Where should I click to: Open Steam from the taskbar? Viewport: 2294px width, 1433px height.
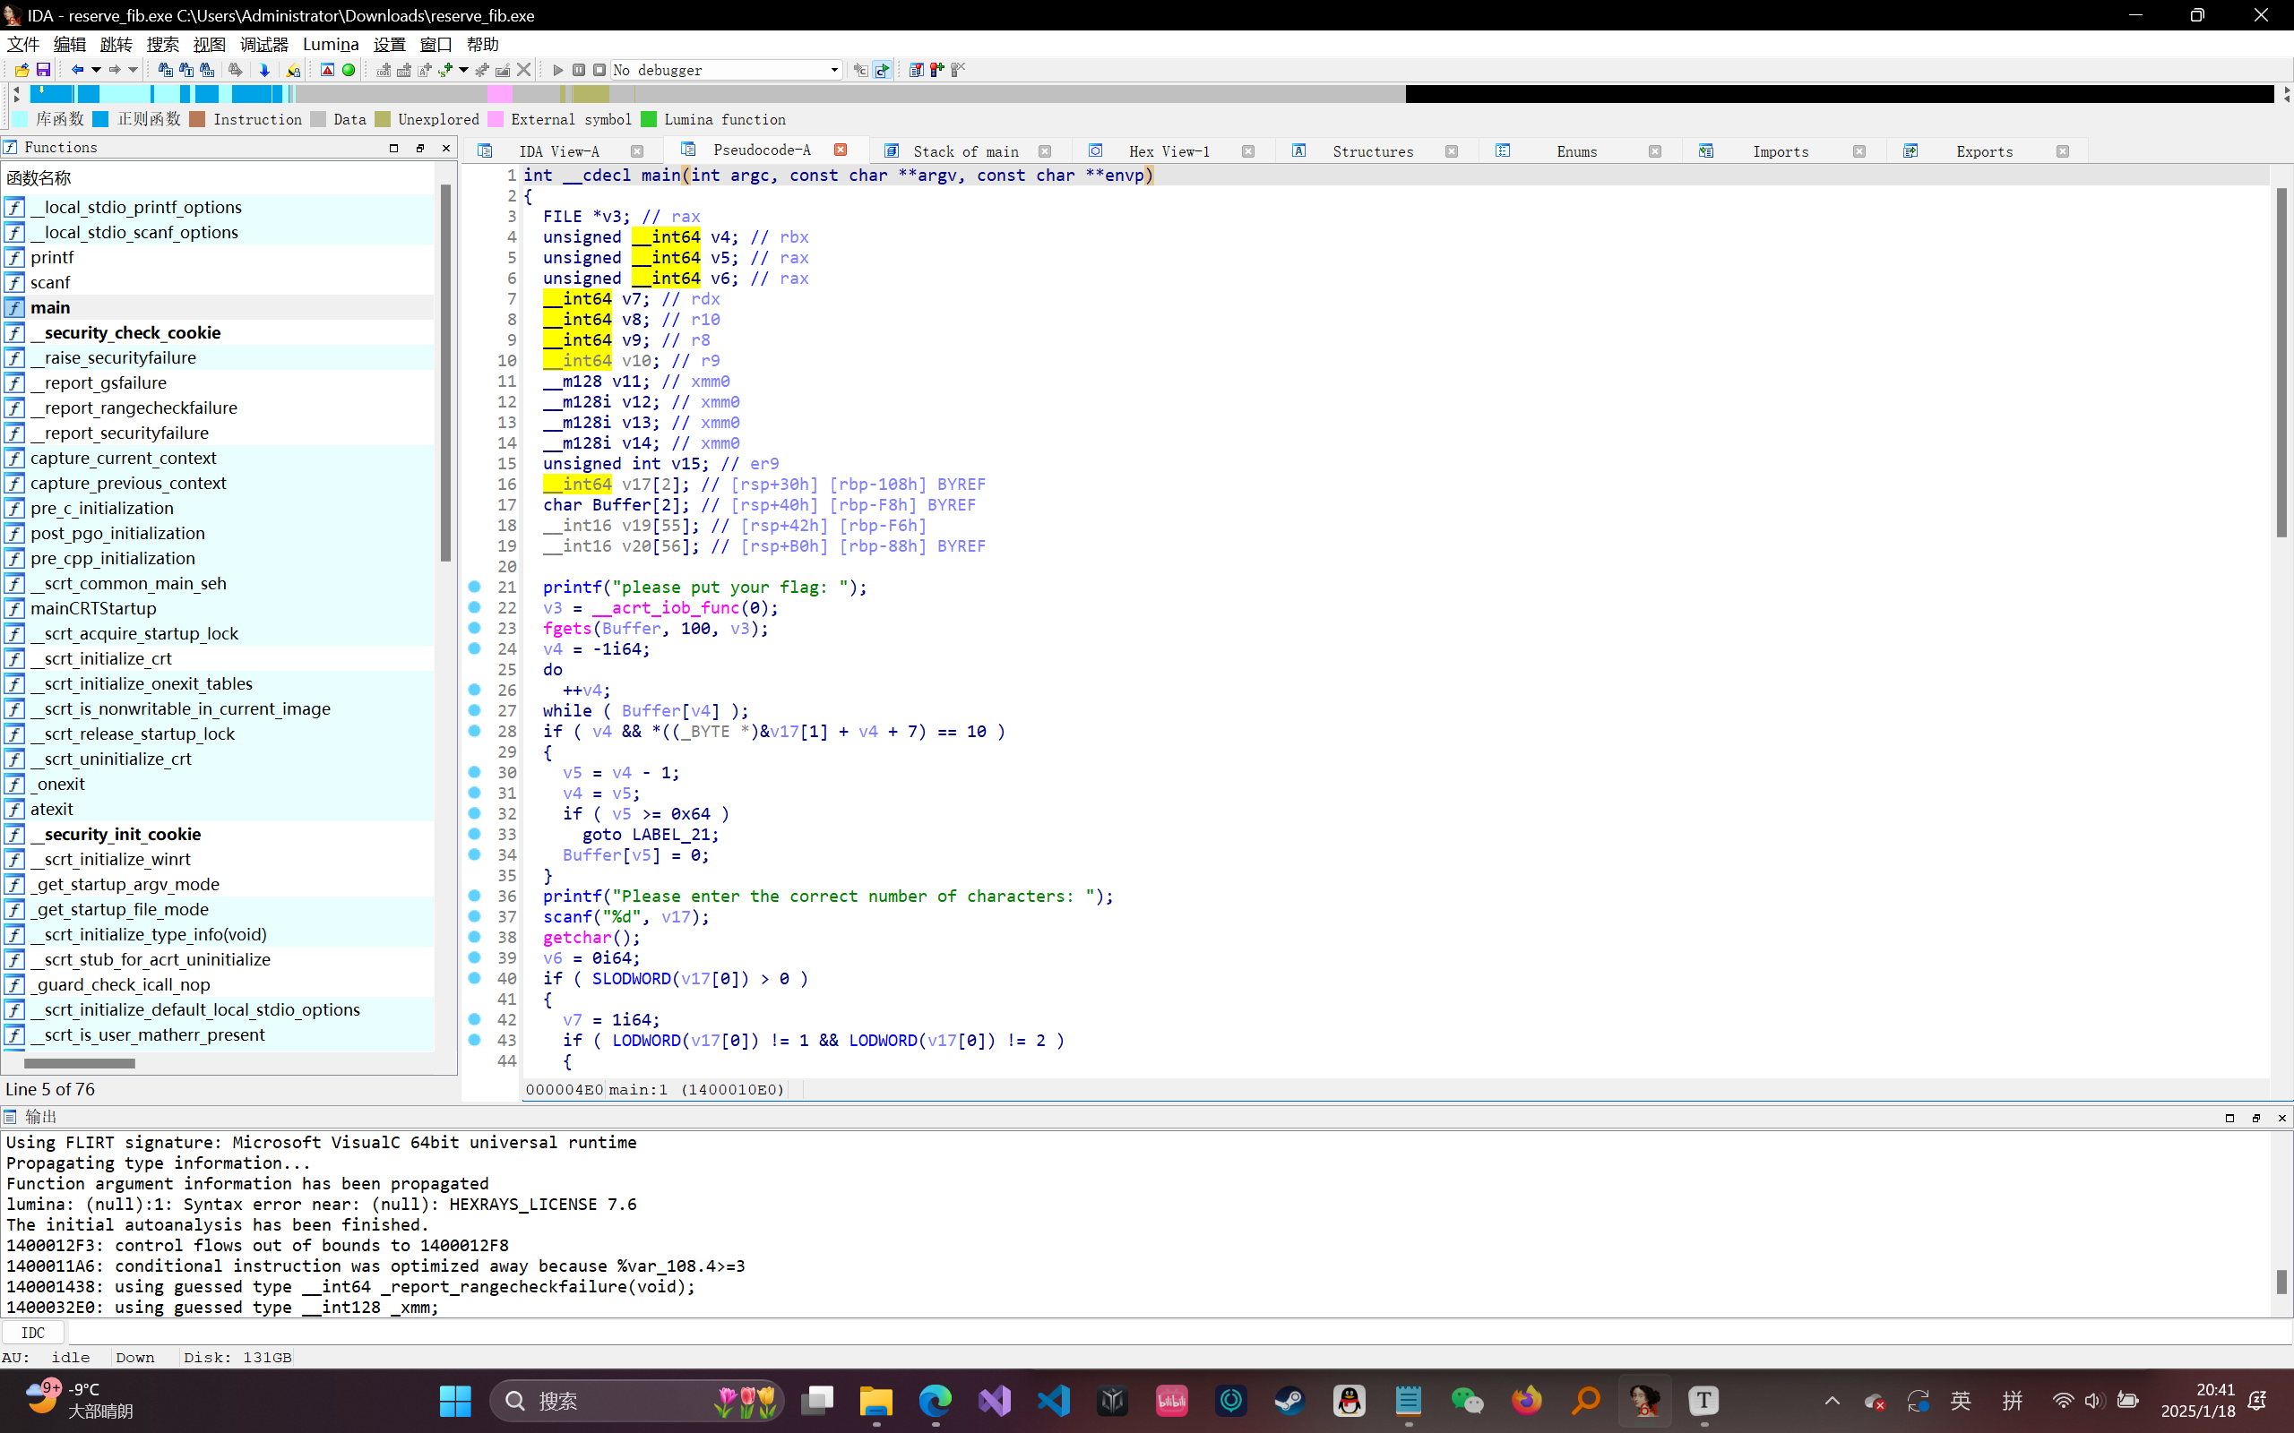[1289, 1401]
